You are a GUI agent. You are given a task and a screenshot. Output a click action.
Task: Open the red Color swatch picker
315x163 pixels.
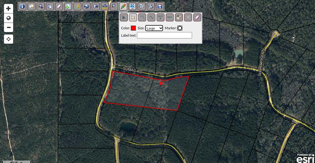coord(133,28)
